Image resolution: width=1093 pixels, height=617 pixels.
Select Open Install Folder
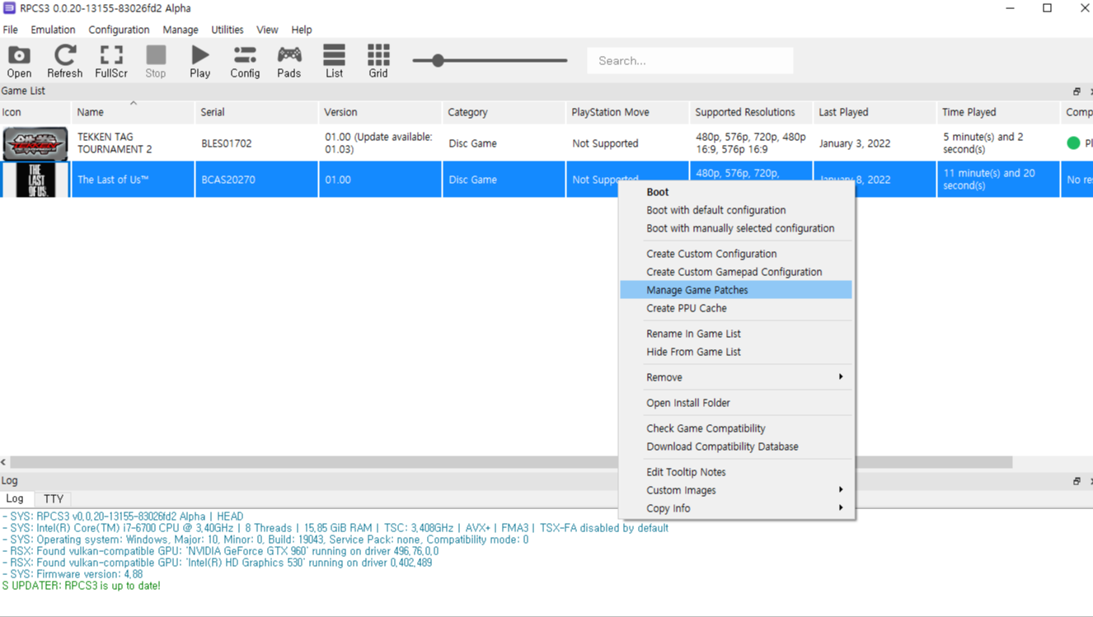[x=736, y=403]
